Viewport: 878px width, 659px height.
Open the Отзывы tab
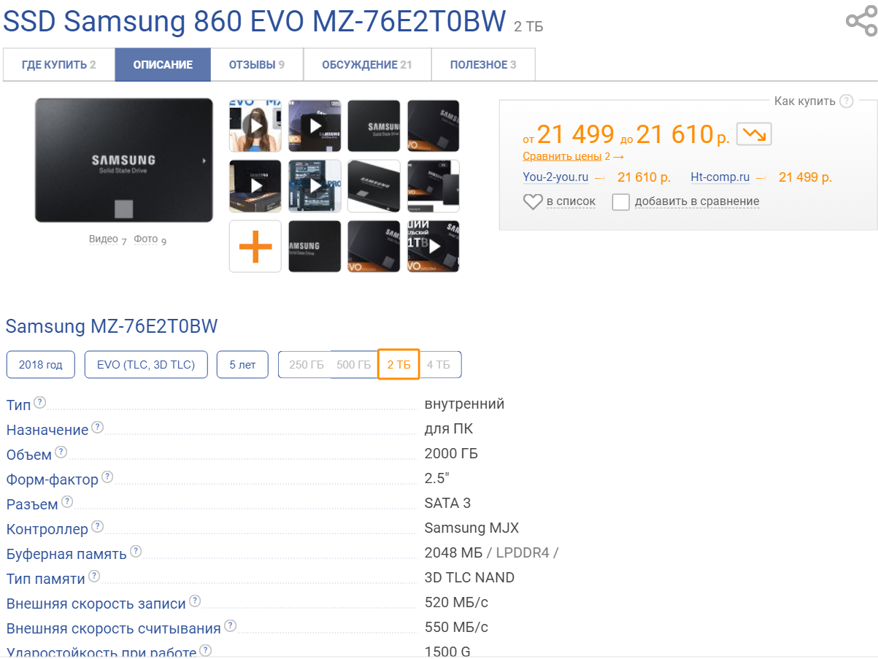point(257,65)
